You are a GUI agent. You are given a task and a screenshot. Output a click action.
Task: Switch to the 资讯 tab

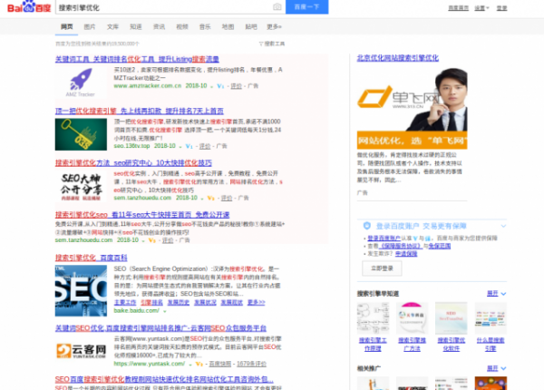click(x=159, y=26)
